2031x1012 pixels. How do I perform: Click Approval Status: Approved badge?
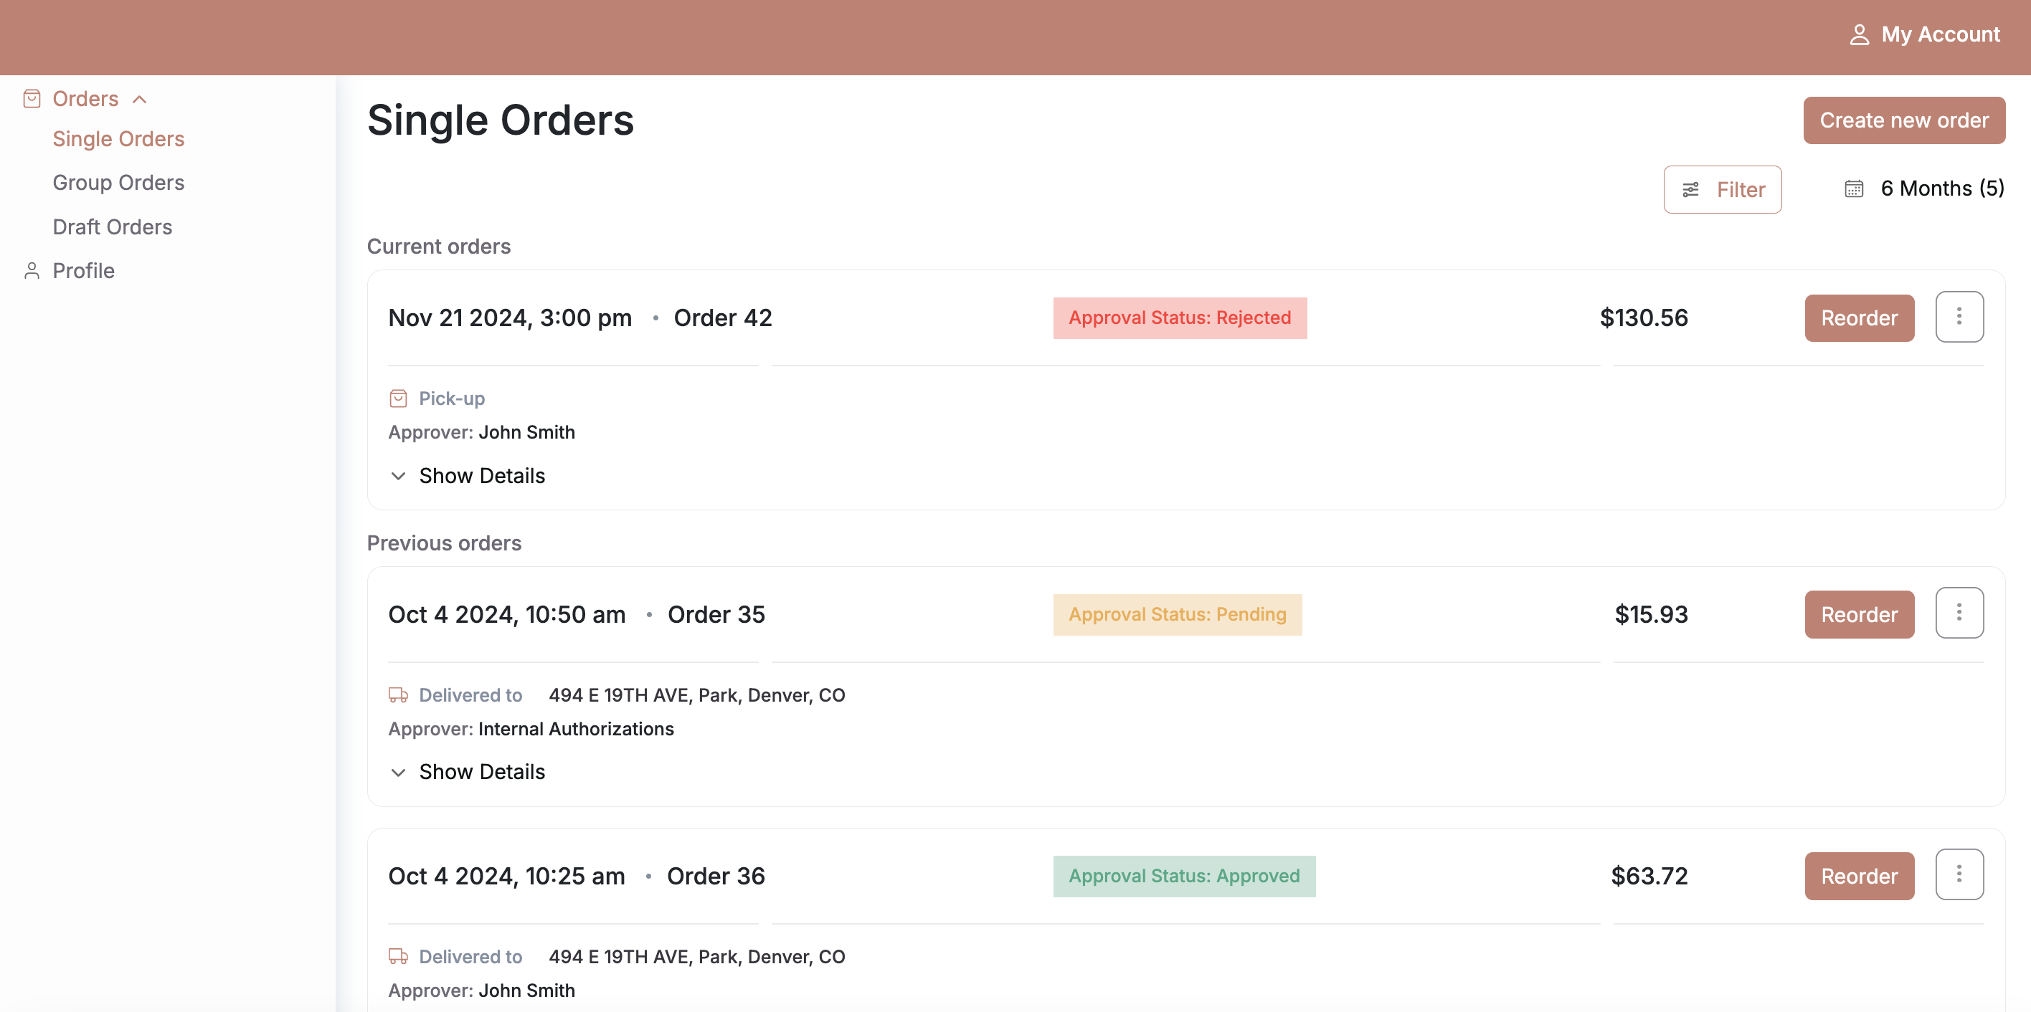coord(1184,876)
